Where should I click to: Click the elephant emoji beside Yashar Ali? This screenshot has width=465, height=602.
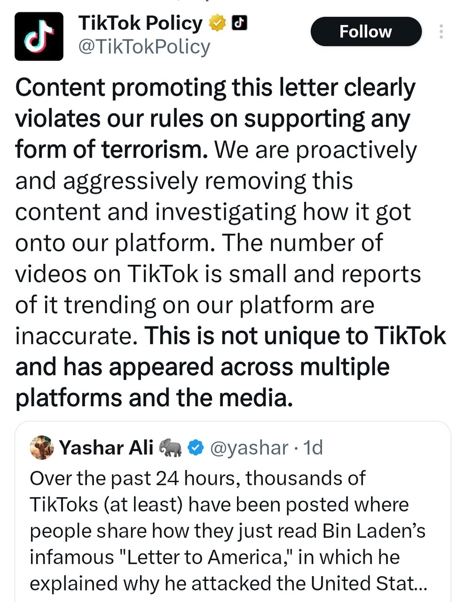[170, 448]
